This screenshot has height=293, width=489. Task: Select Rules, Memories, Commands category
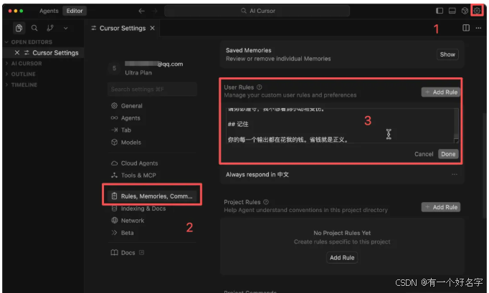[152, 196]
